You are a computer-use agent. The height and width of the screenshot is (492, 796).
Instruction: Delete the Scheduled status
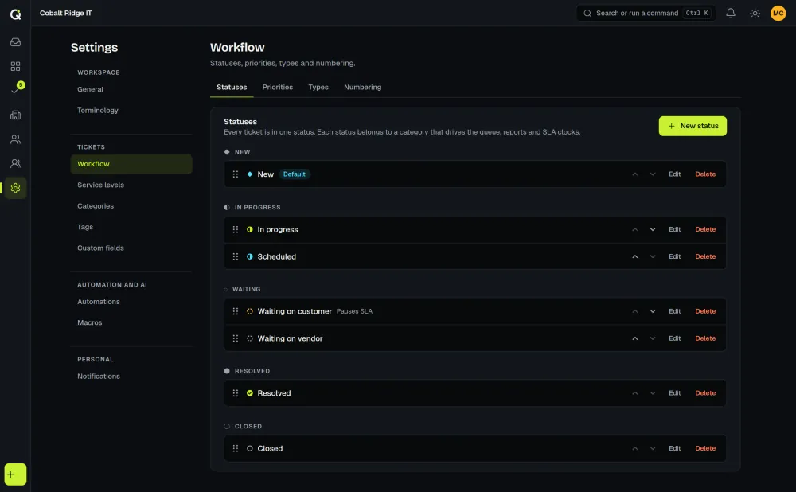click(705, 256)
